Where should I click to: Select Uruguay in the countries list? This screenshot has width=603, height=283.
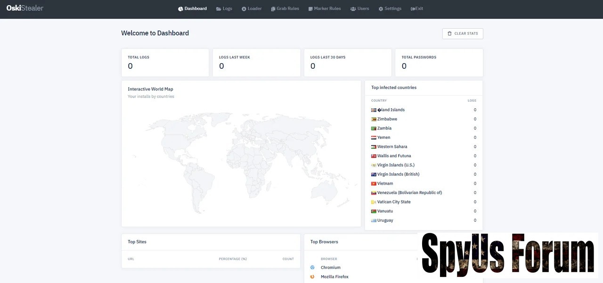(385, 220)
